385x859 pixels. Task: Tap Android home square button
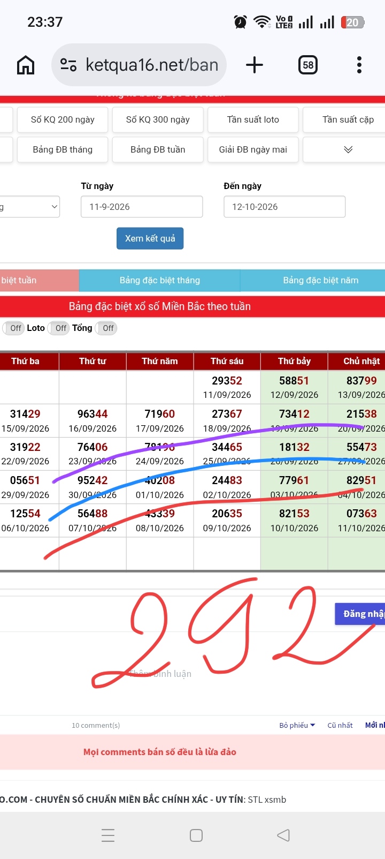coord(196,835)
